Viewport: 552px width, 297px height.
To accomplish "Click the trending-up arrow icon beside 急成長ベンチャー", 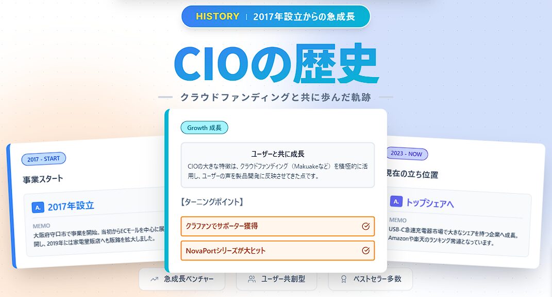I will 154,279.
